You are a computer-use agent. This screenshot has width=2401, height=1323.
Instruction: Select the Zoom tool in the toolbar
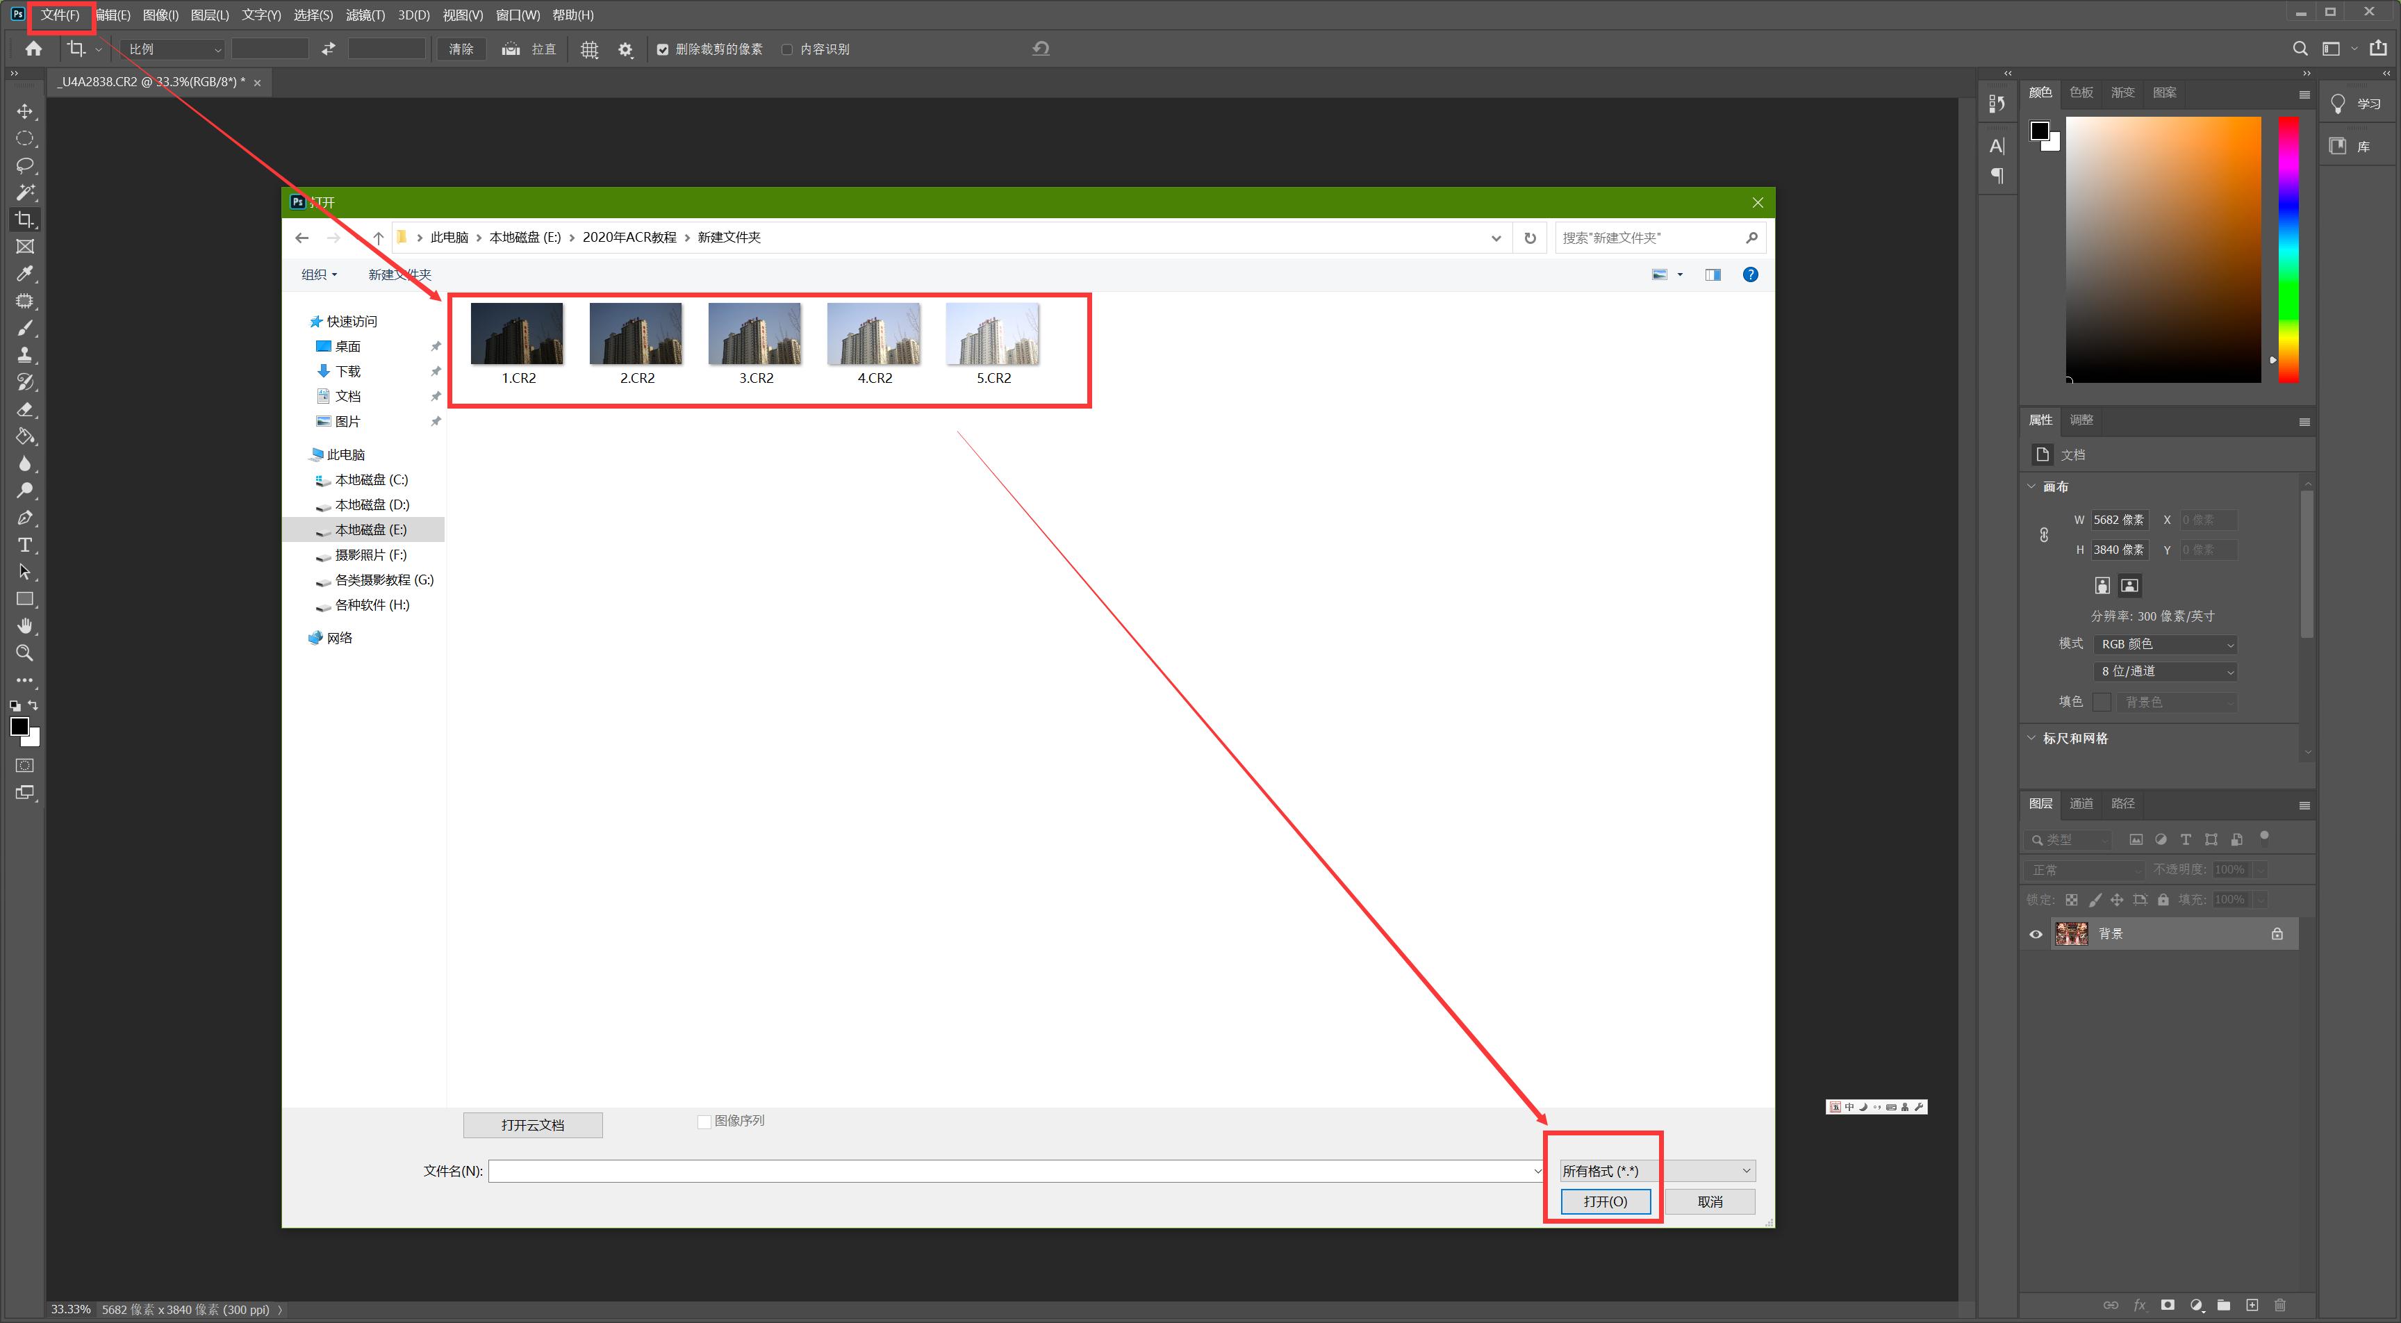(25, 652)
